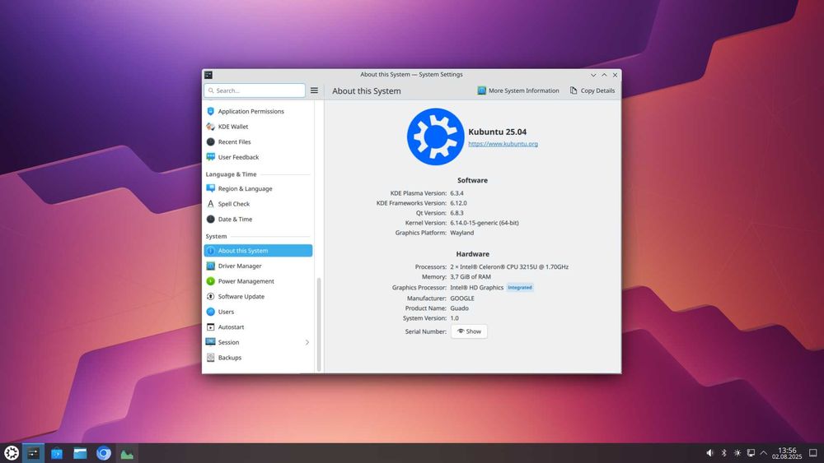Launch the Chromium browser from taskbar
This screenshot has width=824, height=463.
tap(104, 453)
